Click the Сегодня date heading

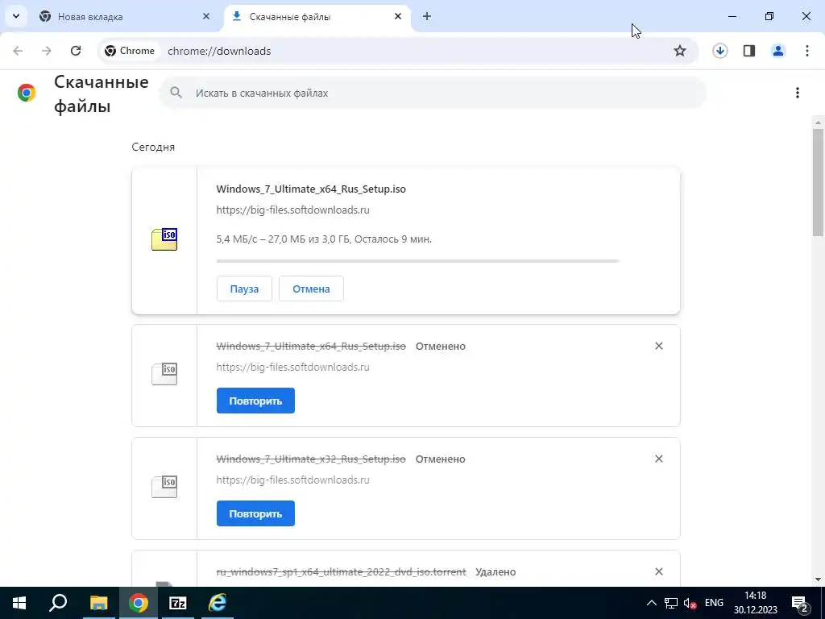tap(153, 147)
